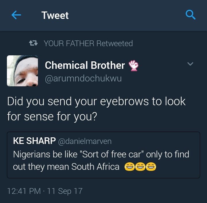The image size is (207, 203).
Task: Click the 11 Sep 17 date
Action: coord(65,191)
